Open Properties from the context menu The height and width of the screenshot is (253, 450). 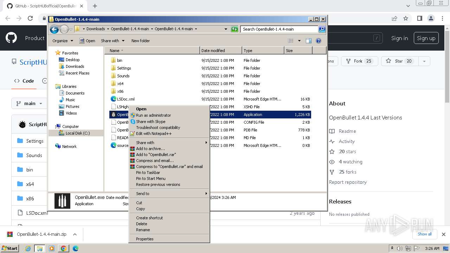point(169,239)
